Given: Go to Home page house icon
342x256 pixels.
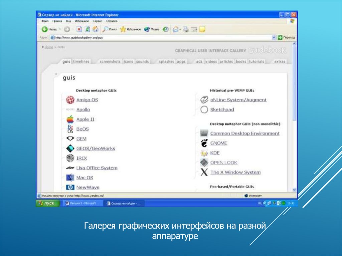Looking at the screenshot, I should pos(96,29).
